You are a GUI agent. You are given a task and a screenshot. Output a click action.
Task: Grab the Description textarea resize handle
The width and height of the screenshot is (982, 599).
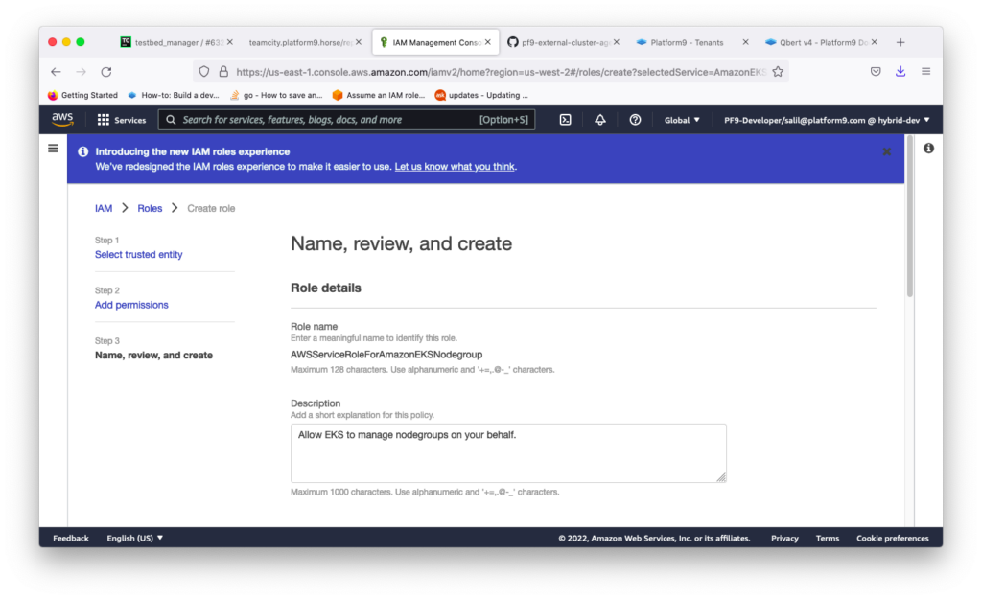pos(721,477)
